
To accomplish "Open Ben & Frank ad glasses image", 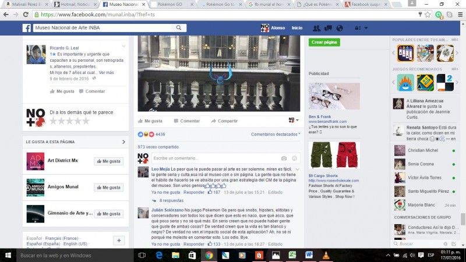I will 334,96.
